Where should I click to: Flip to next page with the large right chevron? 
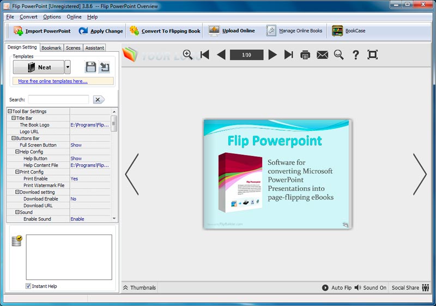pyautogui.click(x=420, y=175)
